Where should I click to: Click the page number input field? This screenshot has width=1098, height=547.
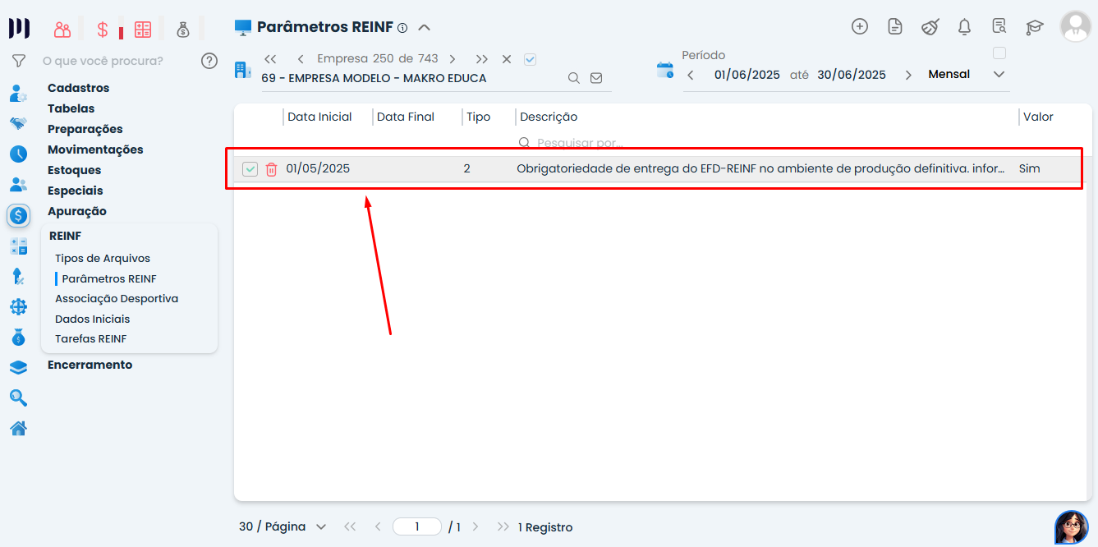(x=417, y=526)
